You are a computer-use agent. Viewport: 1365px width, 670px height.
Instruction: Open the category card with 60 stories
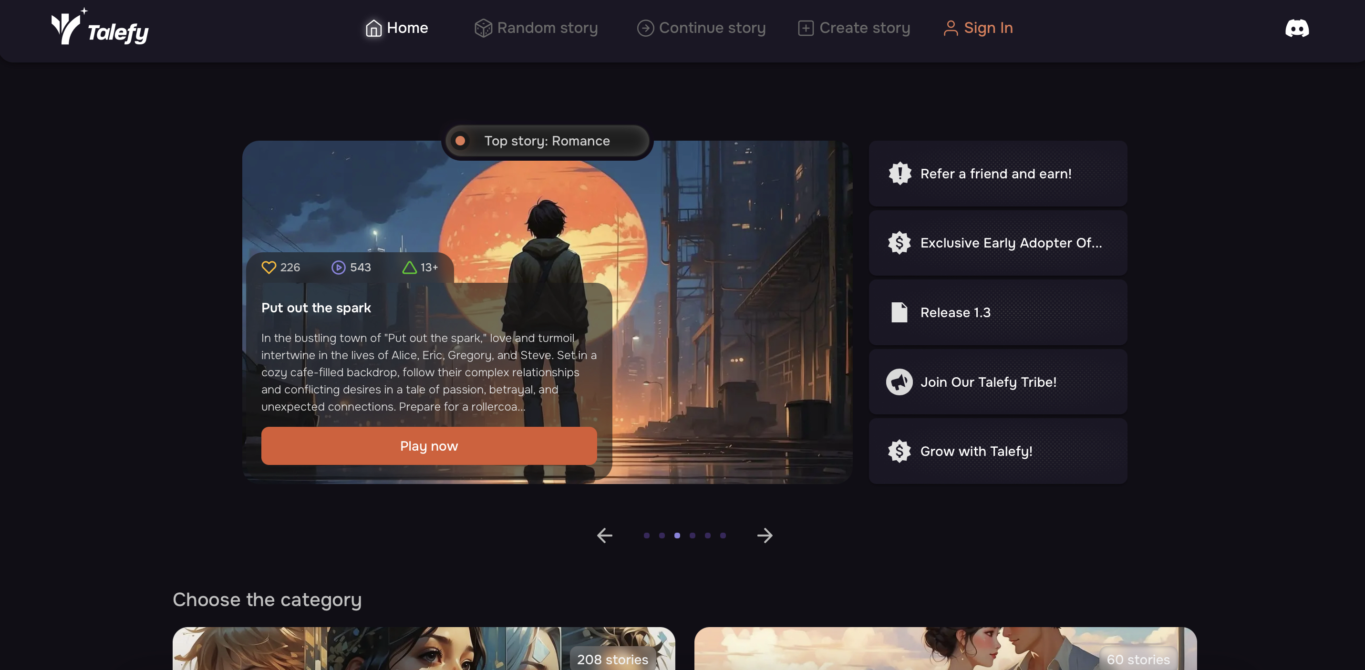[945, 649]
